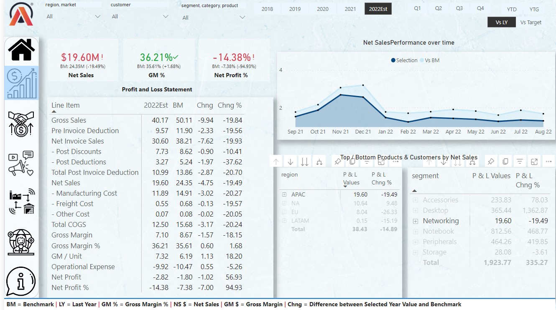This screenshot has height=310, width=556.
Task: Open the supply chain factory icon
Action: pyautogui.click(x=21, y=202)
